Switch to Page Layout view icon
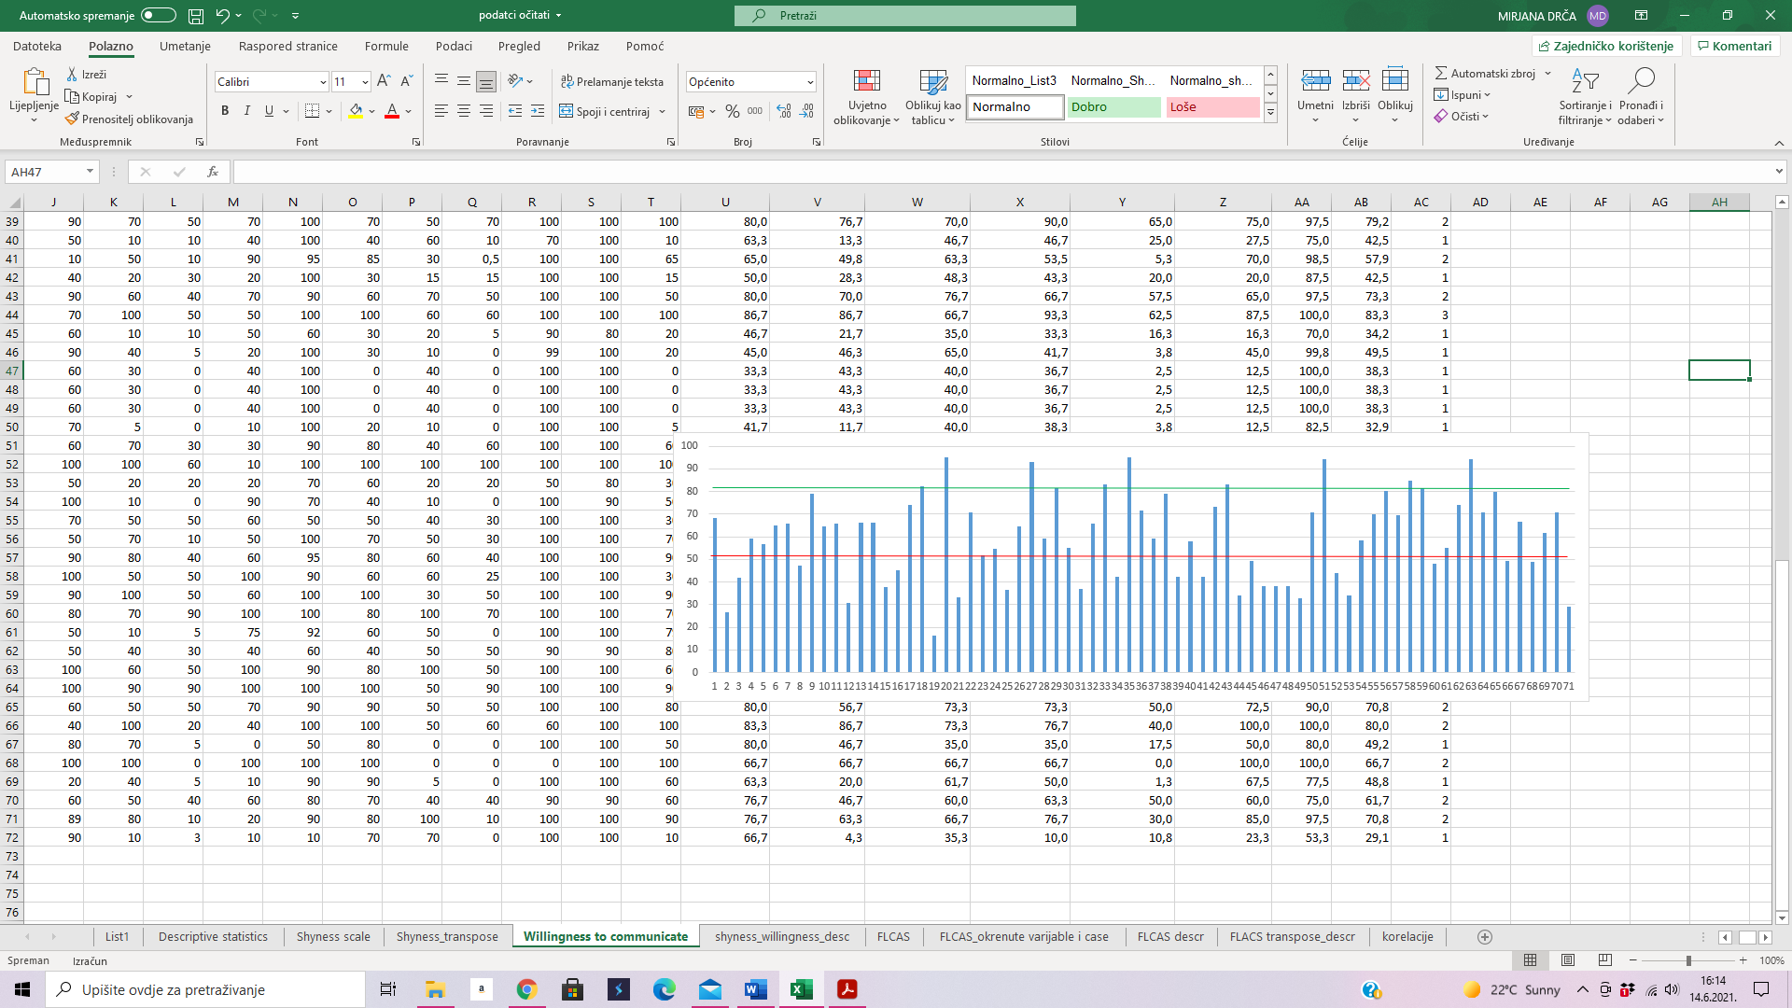Viewport: 1792px width, 1008px height. click(1568, 959)
